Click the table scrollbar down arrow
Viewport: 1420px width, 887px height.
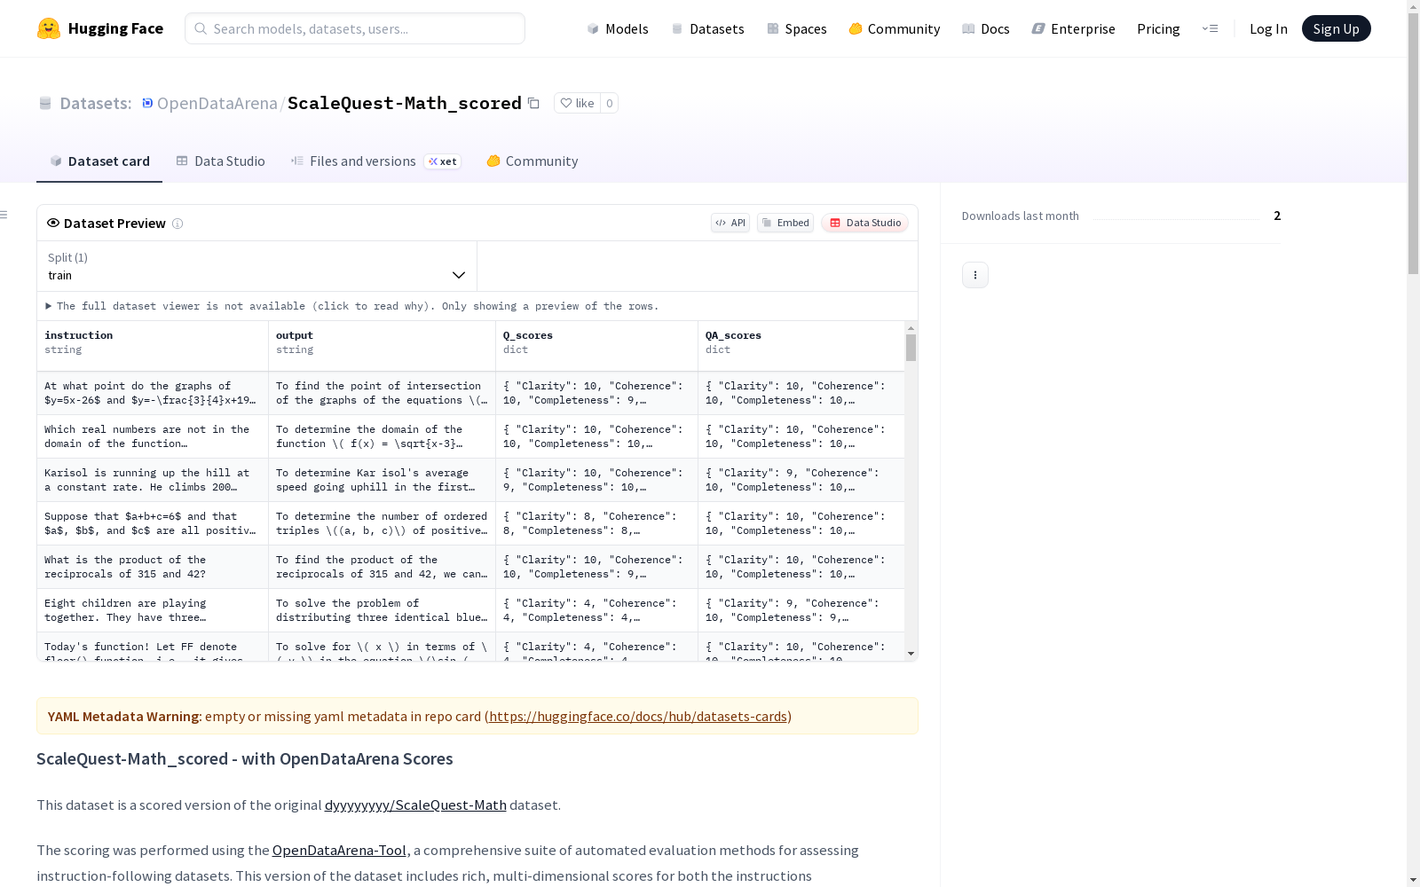tap(911, 654)
